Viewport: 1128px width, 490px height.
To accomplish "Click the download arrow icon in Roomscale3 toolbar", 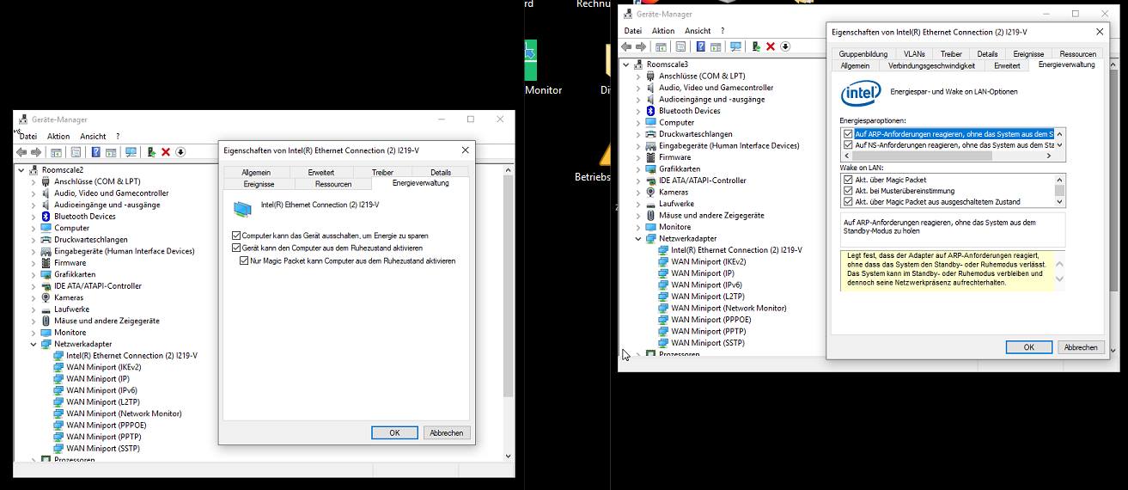I will click(x=785, y=46).
